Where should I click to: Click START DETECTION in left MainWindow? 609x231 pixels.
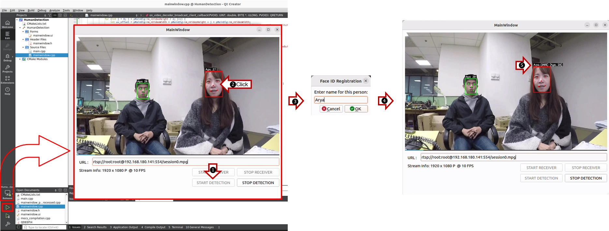click(213, 183)
